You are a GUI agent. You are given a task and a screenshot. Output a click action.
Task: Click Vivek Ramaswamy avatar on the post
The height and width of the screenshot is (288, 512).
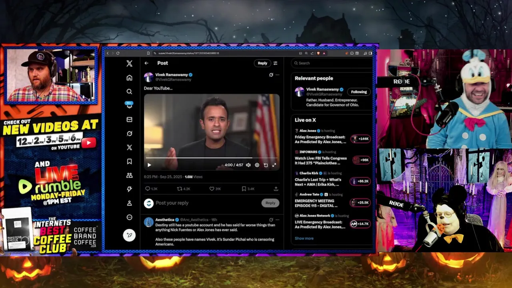149,77
